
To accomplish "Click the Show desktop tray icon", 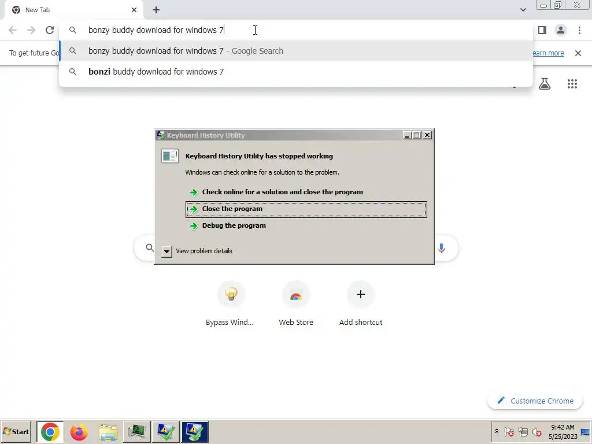I will pyautogui.click(x=586, y=432).
